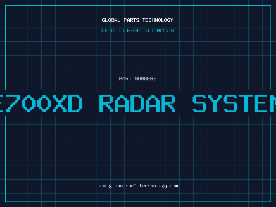Image resolution: width=276 pixels, height=207 pixels.
Task: Click the GLOBAL PARTS-TECHNOLOGY heading
Action: [x=138, y=20]
